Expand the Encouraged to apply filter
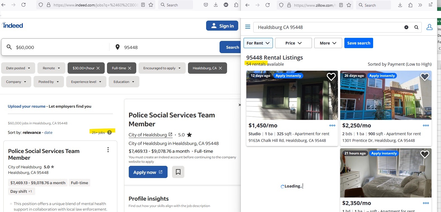Image resolution: width=441 pixels, height=212 pixels. click(162, 68)
